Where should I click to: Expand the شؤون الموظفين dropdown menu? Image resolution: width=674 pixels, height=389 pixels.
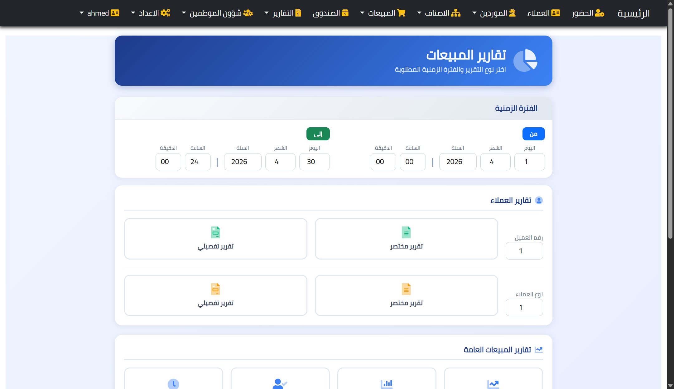pyautogui.click(x=217, y=13)
